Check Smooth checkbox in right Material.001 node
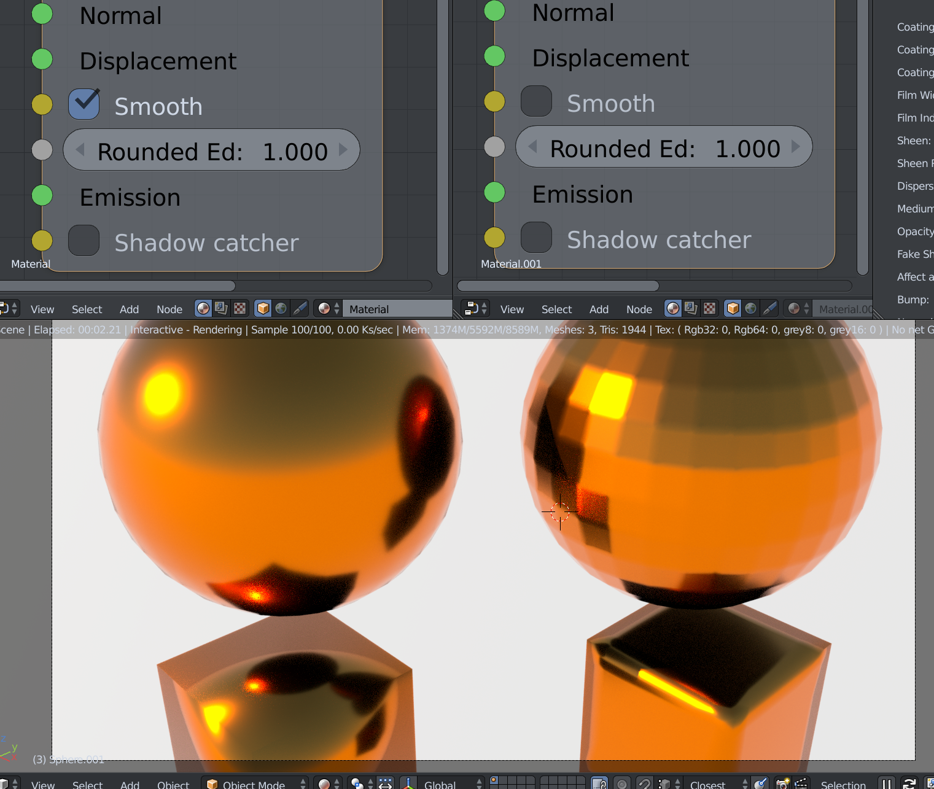Viewport: 934px width, 789px height. (536, 101)
